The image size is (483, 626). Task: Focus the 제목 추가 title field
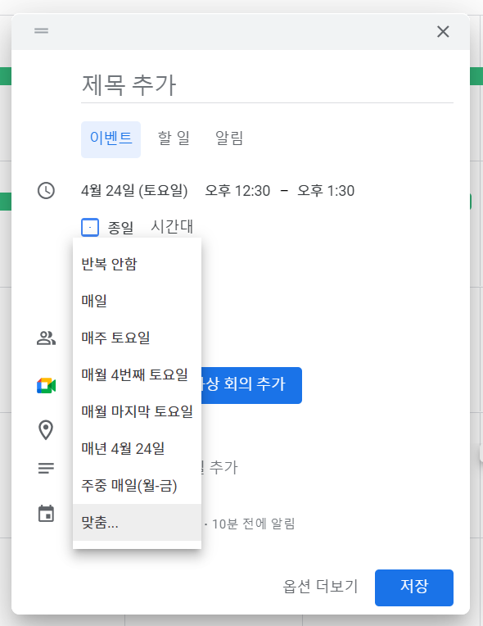[267, 85]
